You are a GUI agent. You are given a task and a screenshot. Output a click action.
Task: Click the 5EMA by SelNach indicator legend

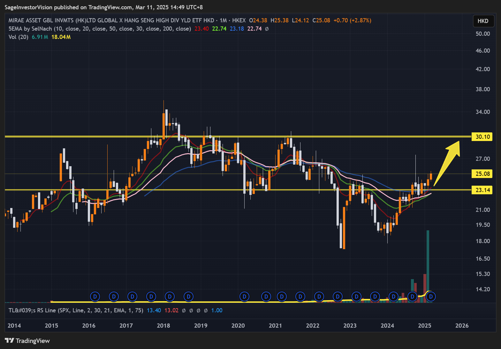click(x=100, y=29)
